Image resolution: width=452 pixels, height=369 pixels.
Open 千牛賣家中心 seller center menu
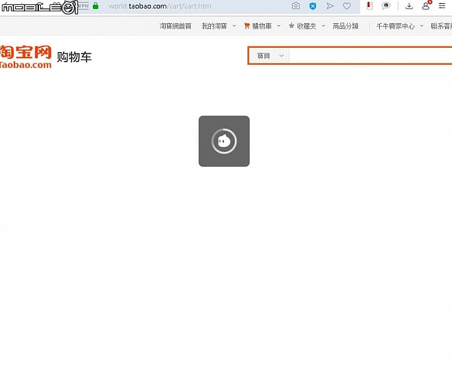395,26
